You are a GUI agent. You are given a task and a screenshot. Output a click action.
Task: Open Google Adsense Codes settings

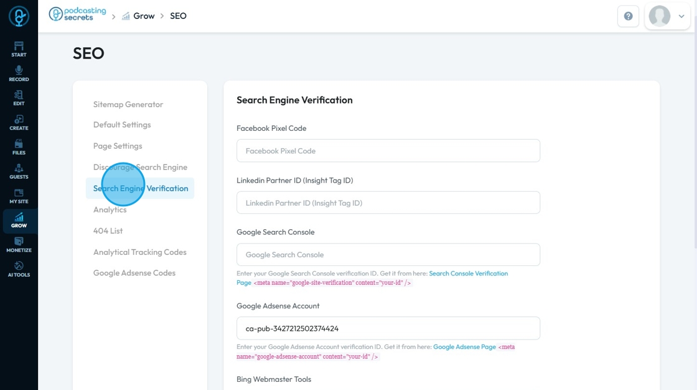(x=134, y=273)
